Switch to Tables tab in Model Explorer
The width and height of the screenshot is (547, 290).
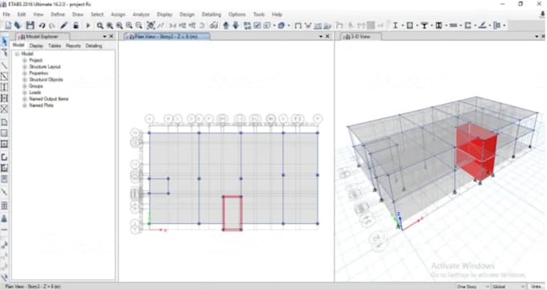pyautogui.click(x=55, y=46)
